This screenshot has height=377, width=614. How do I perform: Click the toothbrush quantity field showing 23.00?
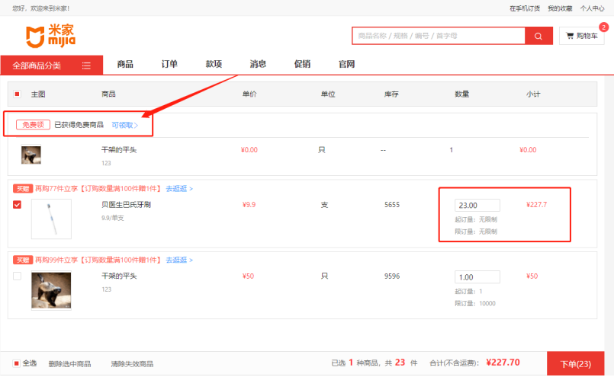coord(477,206)
